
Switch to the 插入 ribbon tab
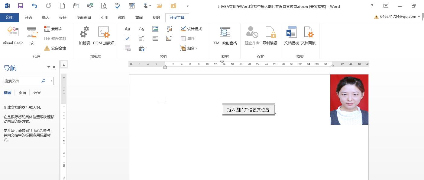(45, 17)
